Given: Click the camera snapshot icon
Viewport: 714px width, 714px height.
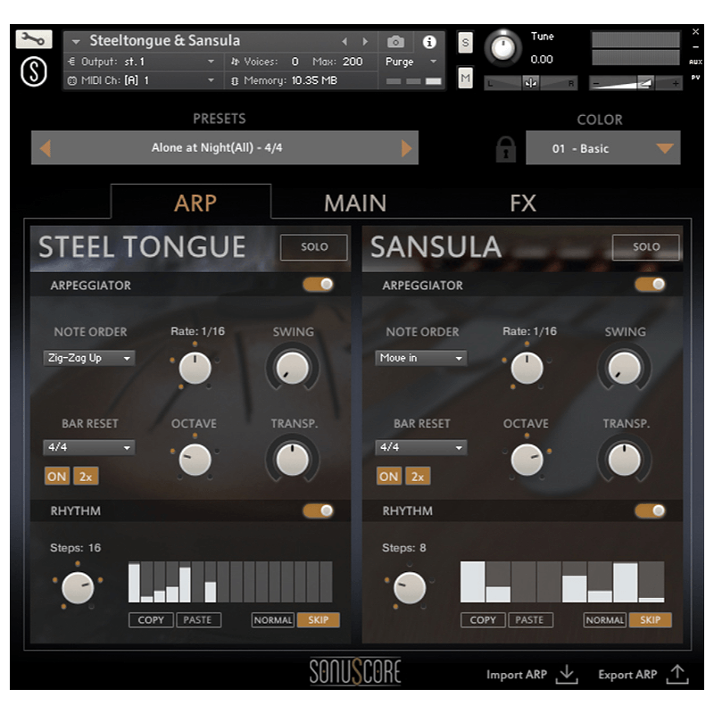Looking at the screenshot, I should [395, 42].
